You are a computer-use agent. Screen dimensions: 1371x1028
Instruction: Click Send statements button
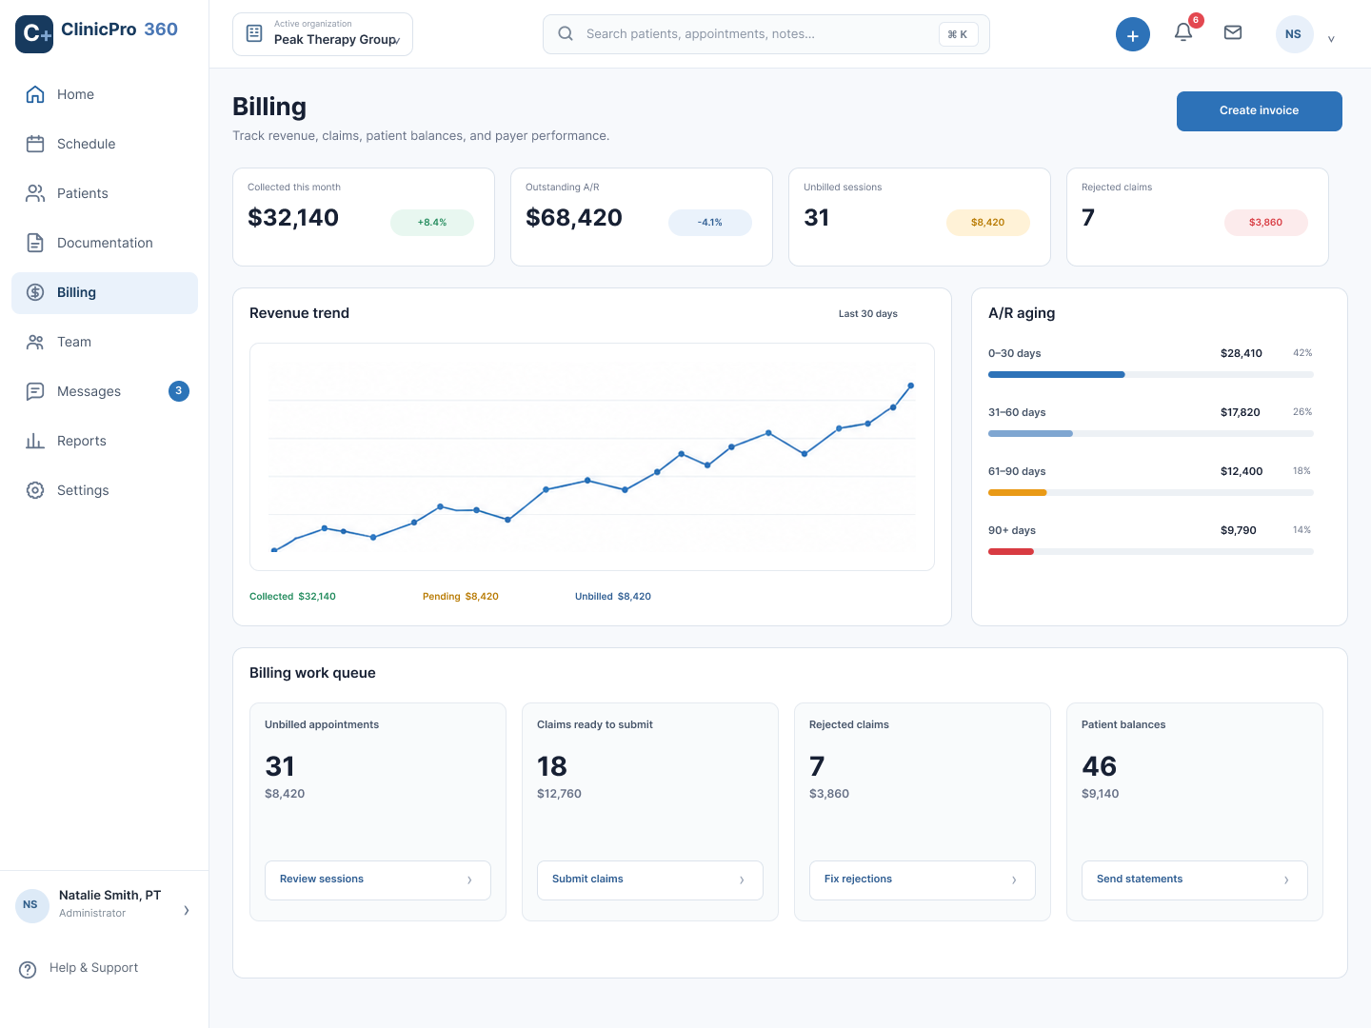(1195, 880)
